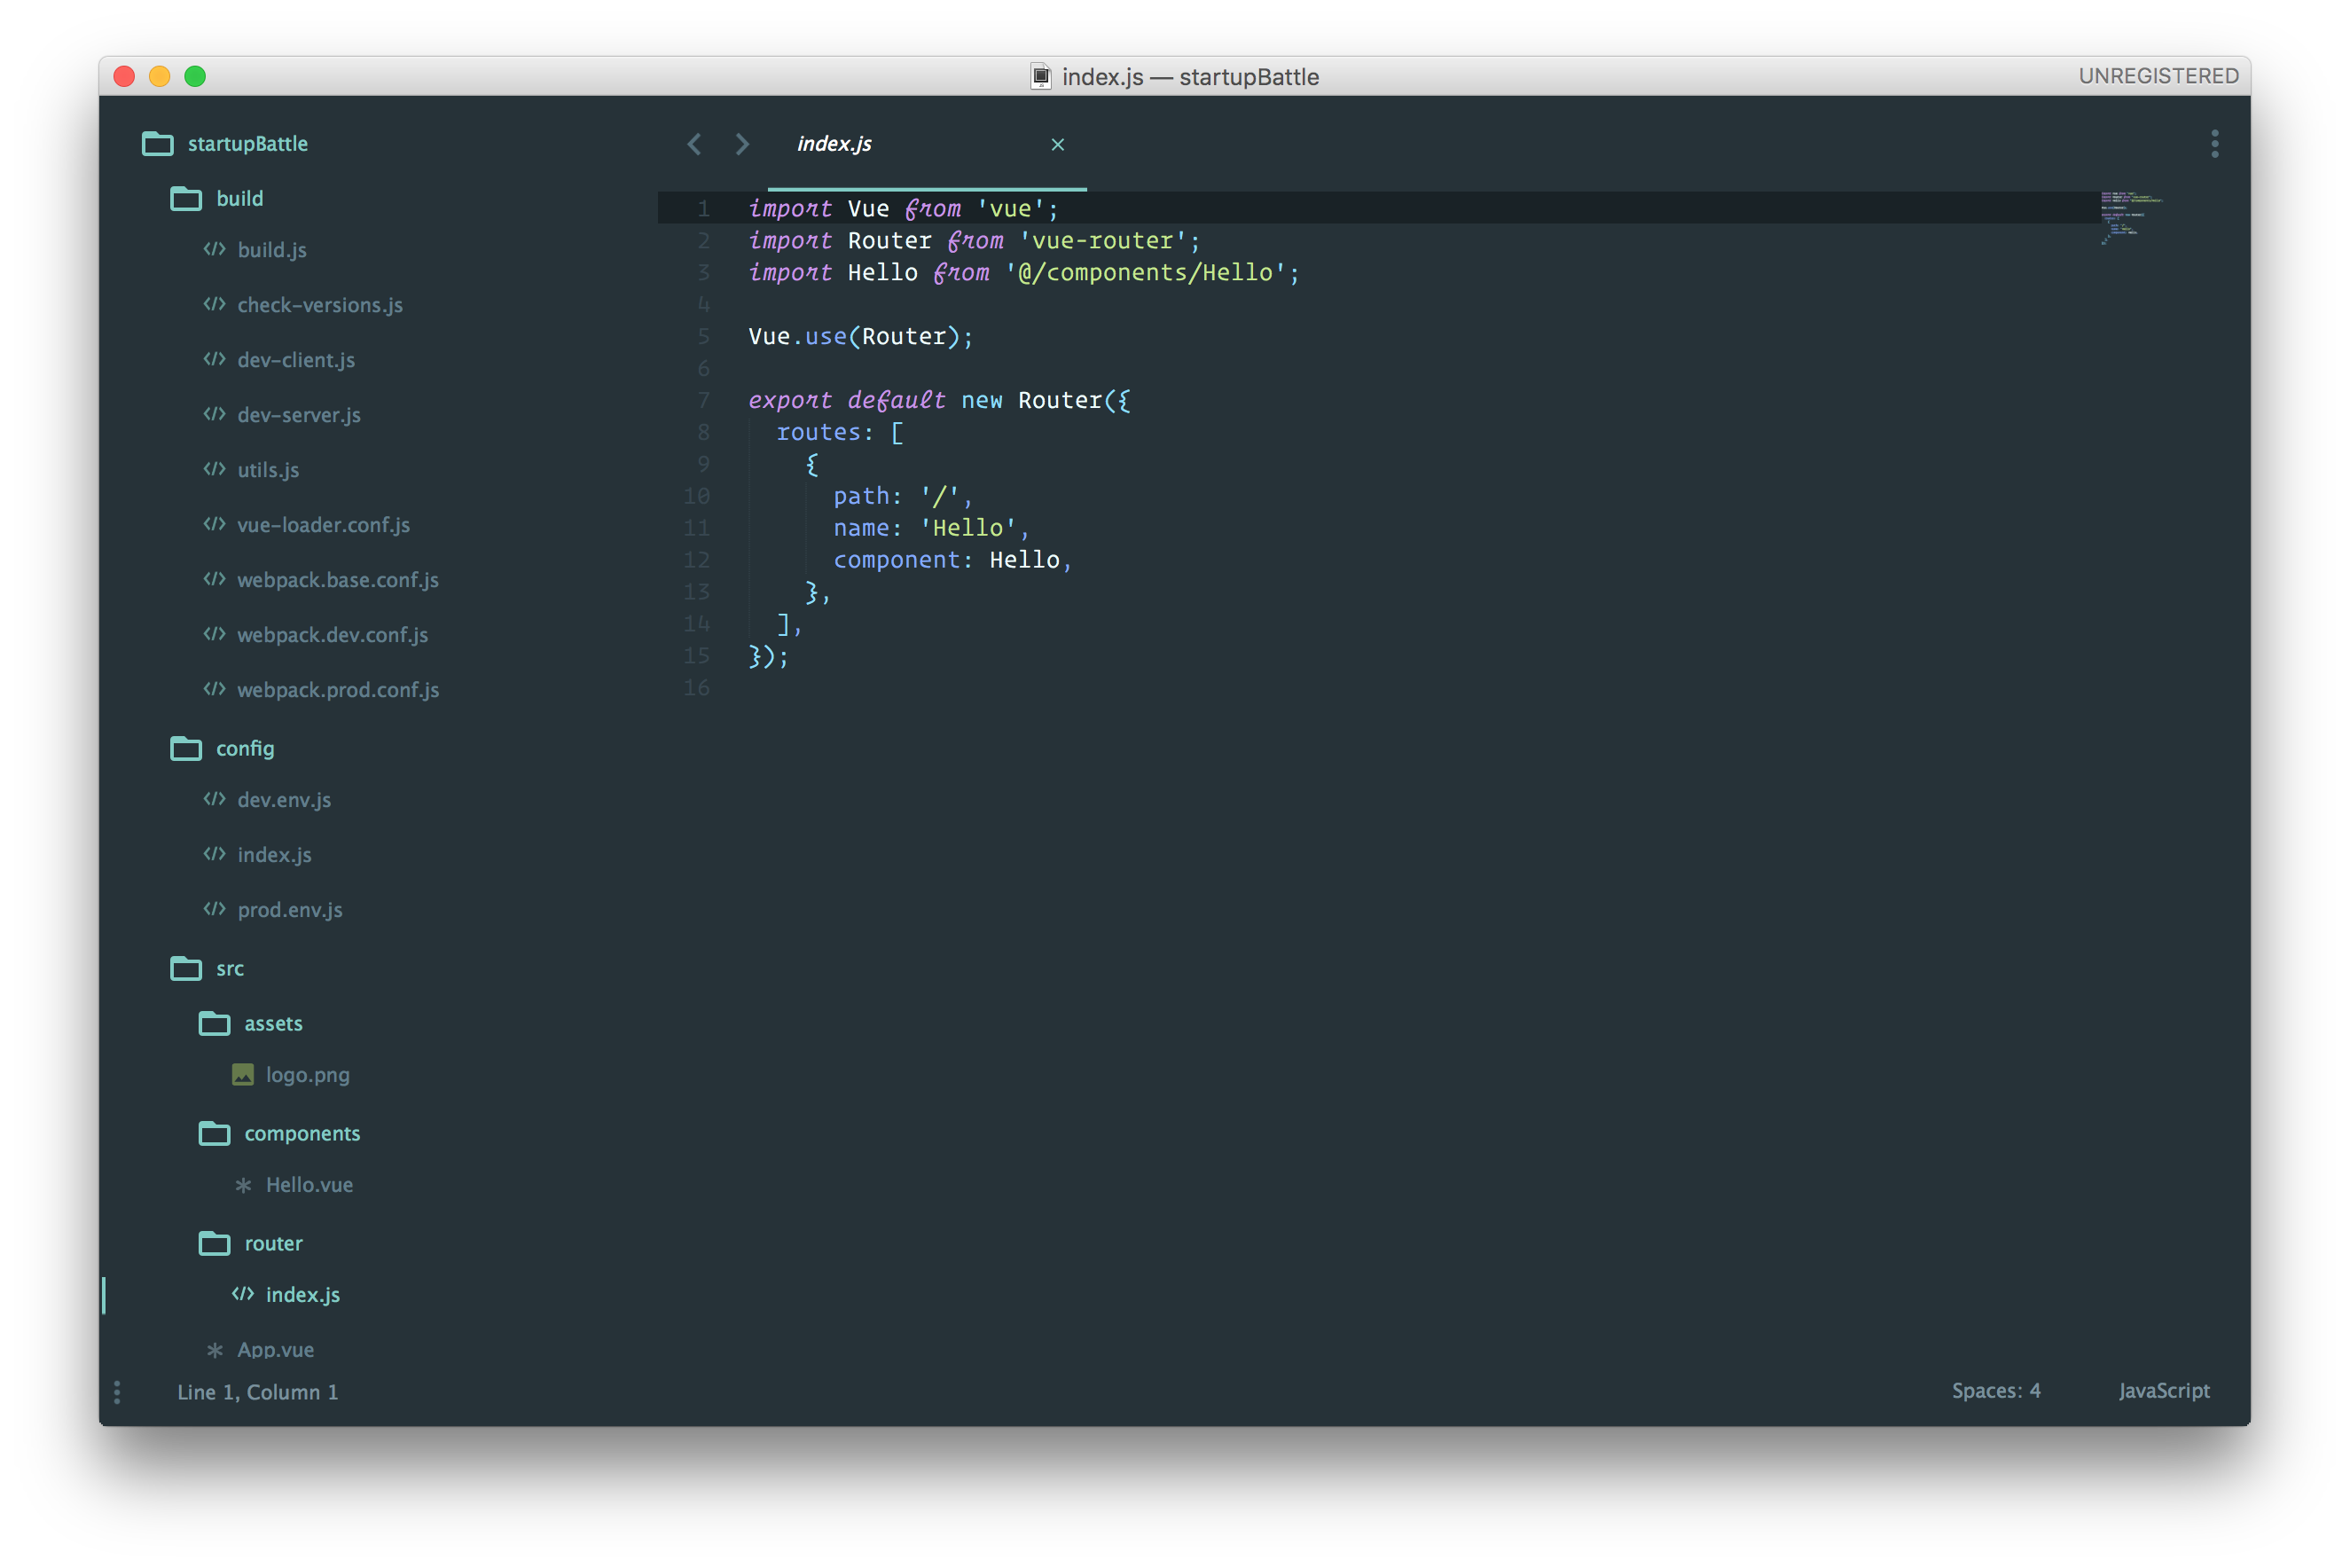Open prod.env.js file

click(290, 910)
